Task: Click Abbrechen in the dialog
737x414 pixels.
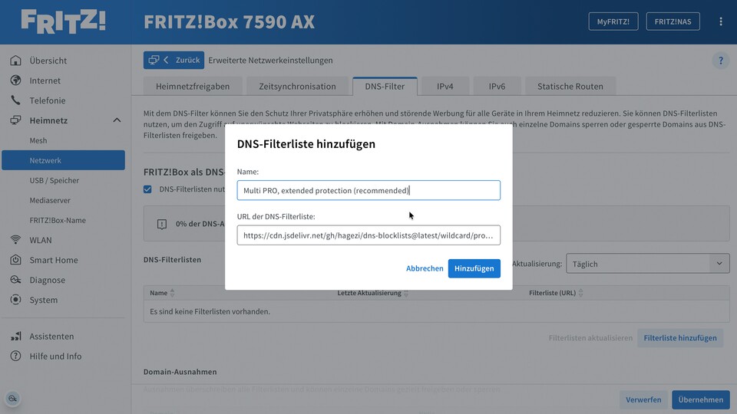Action: (425, 268)
